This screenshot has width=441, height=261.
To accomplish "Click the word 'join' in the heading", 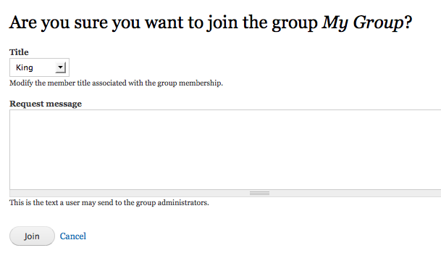I will point(222,23).
